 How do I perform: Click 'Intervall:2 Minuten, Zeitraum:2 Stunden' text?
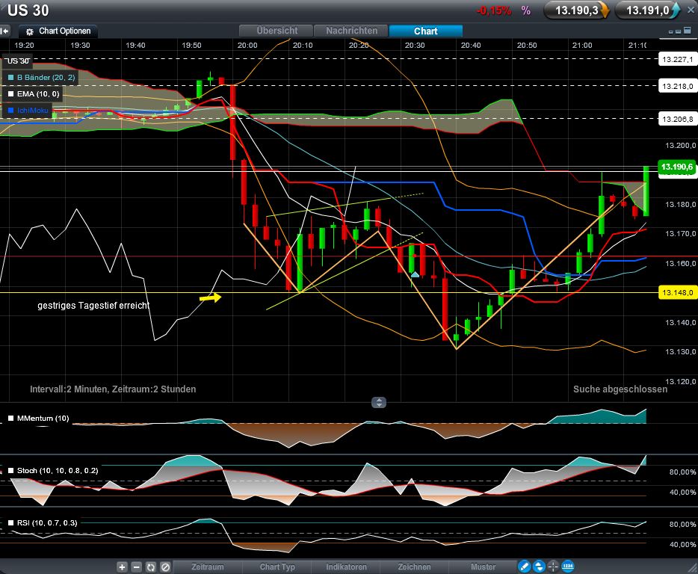[113, 389]
